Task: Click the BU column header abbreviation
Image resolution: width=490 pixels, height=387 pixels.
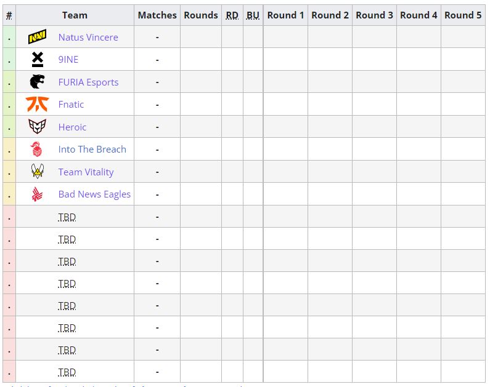Action: tap(253, 15)
